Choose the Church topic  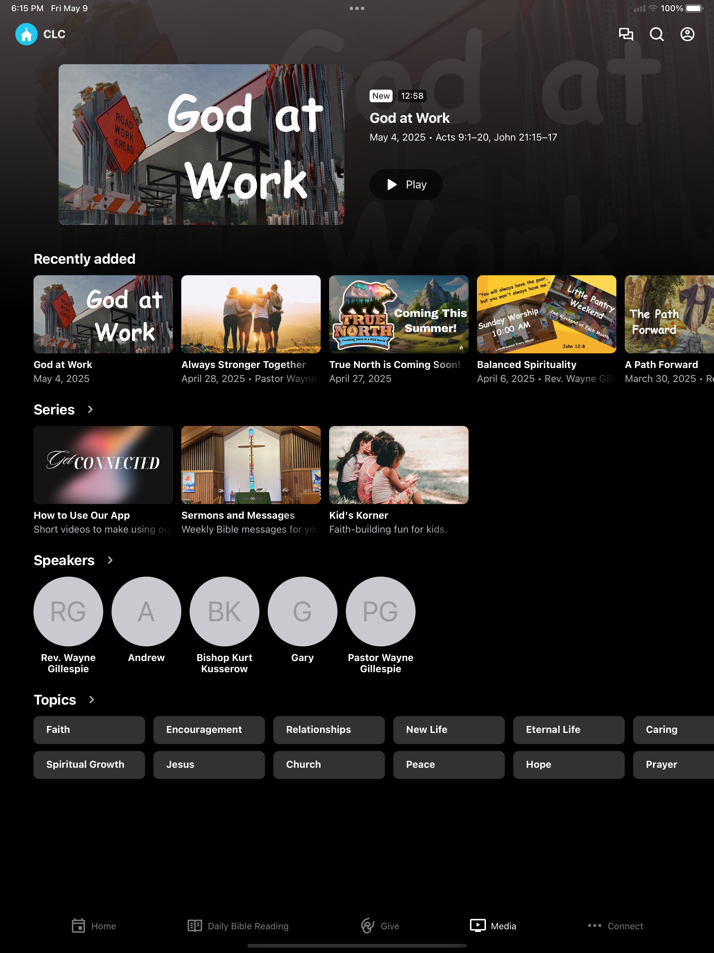[x=328, y=765]
